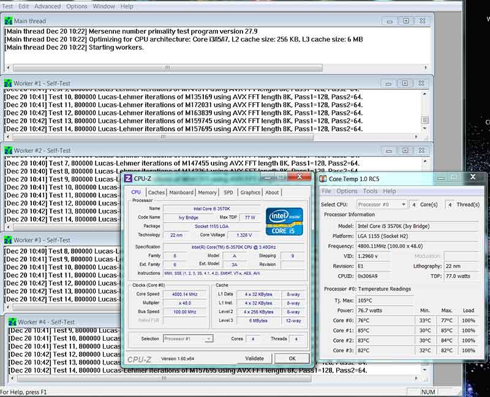The image size is (490, 397).
Task: Click the Model field in Core Temp
Action: click(418, 226)
